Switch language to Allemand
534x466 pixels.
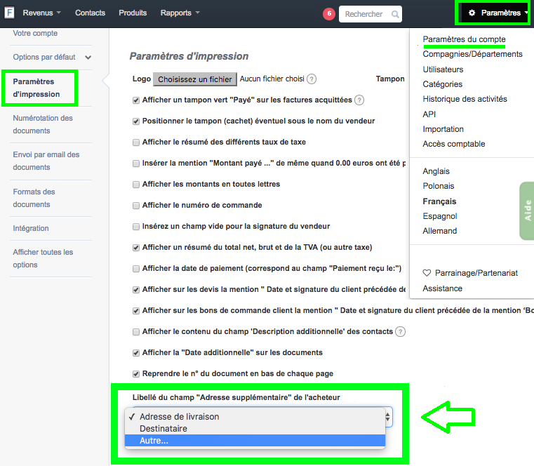[x=440, y=231]
